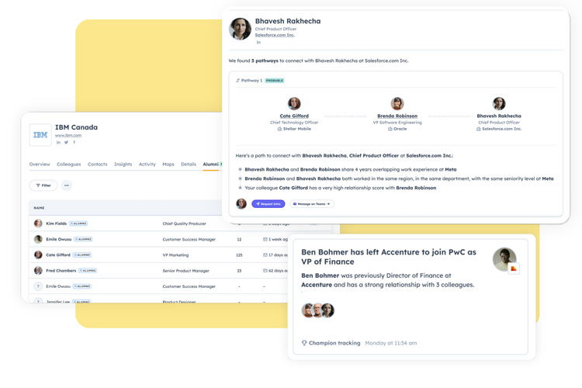Click Bhavesh Rakhecha name in pathway chain

pos(499,116)
